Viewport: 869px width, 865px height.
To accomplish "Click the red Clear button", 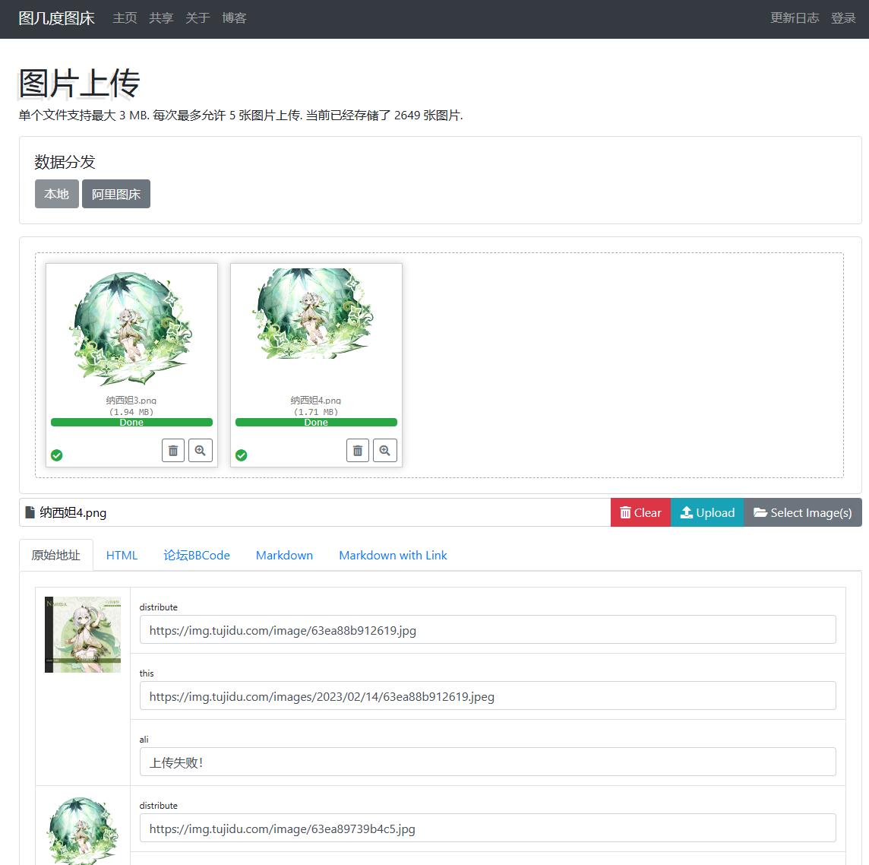I will point(640,512).
